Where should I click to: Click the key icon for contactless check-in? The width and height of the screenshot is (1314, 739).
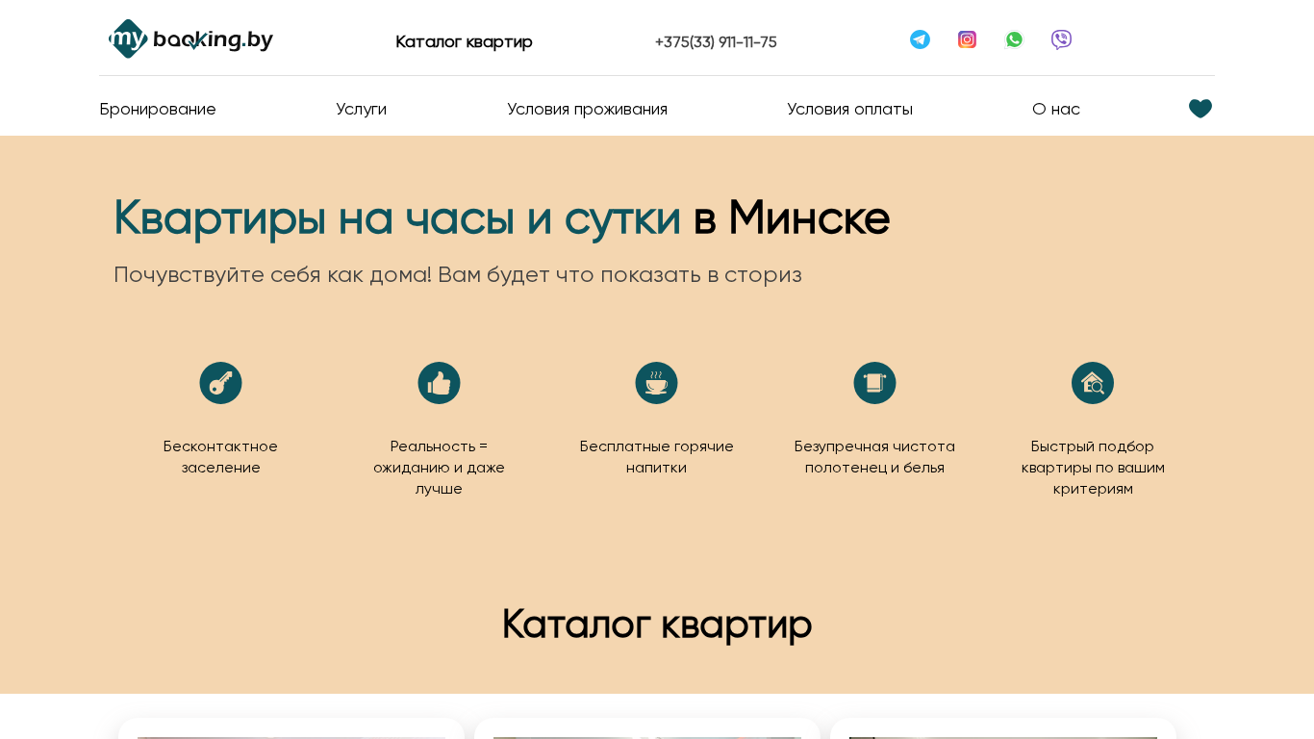pyautogui.click(x=220, y=383)
